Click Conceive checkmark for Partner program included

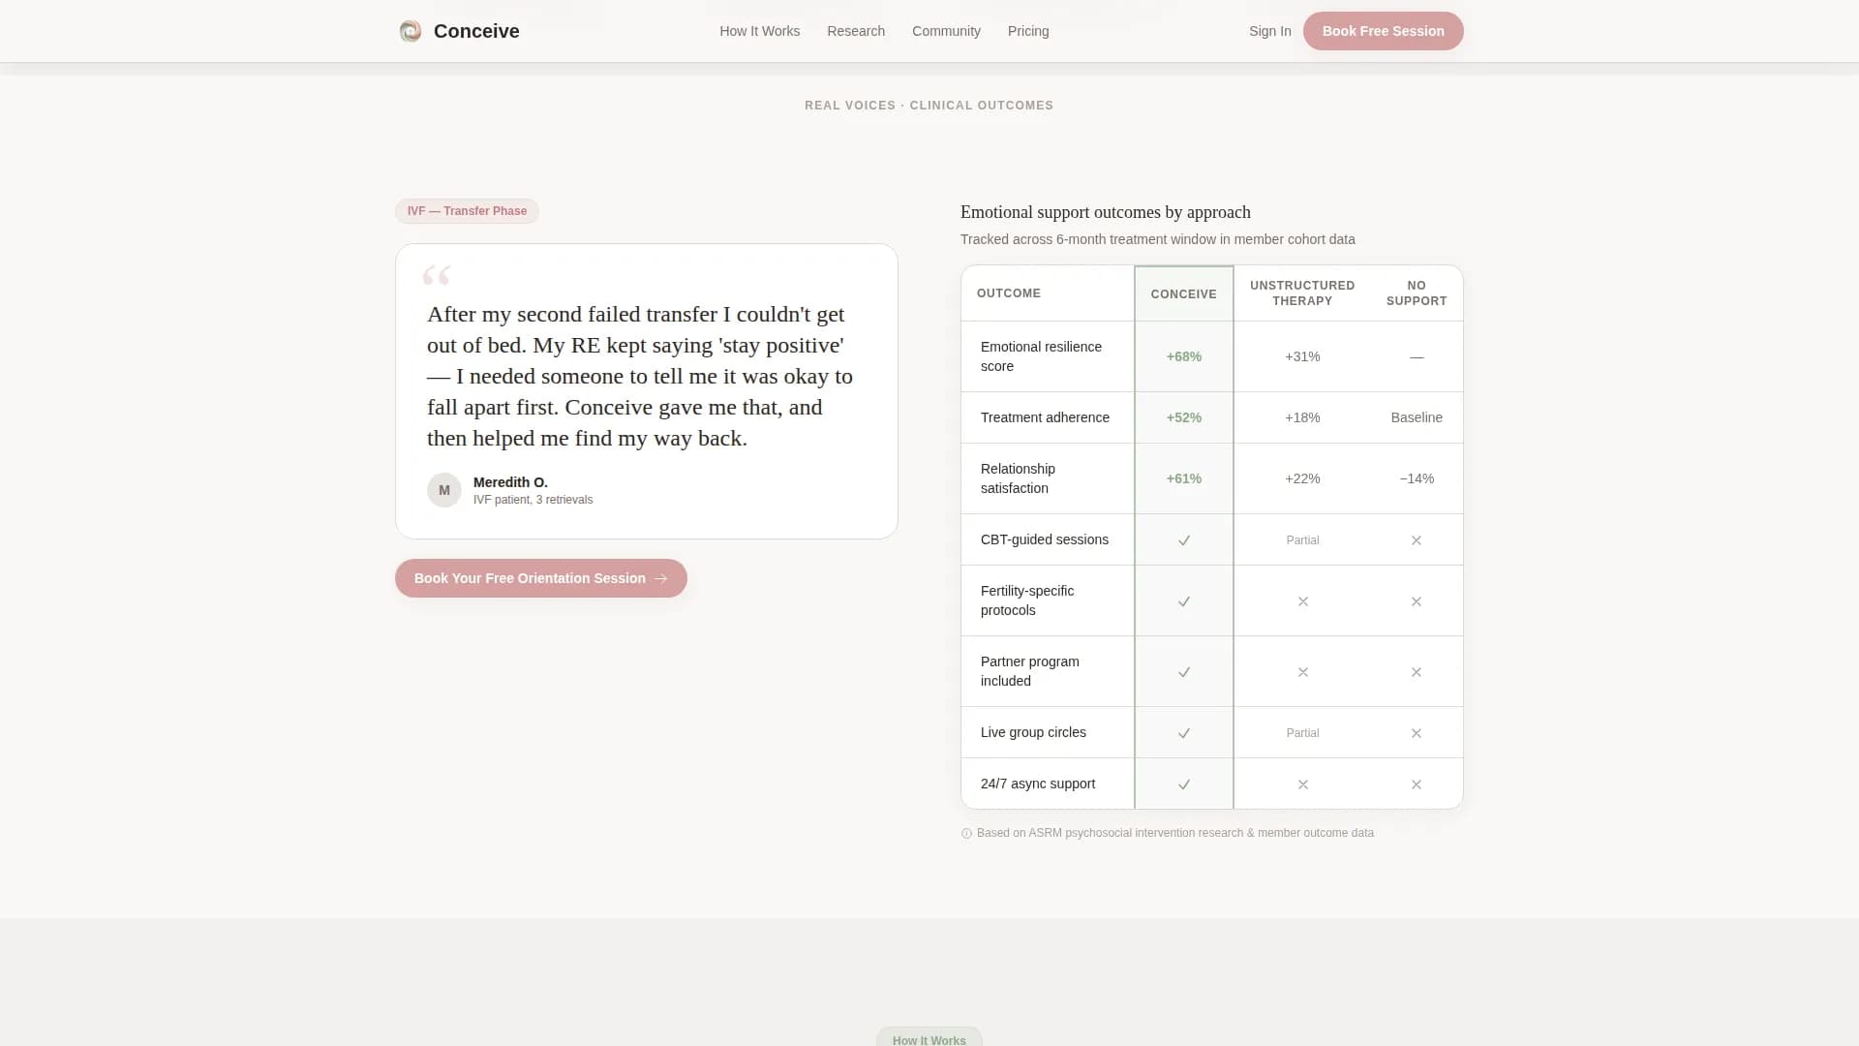pyautogui.click(x=1183, y=672)
